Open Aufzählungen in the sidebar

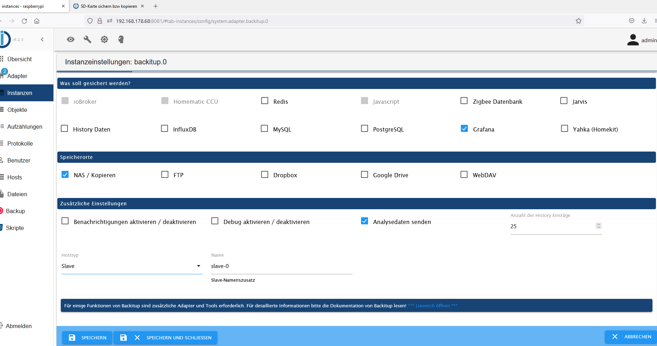[x=27, y=127]
